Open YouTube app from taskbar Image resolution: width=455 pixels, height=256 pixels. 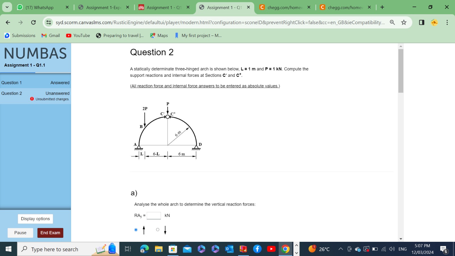[271, 249]
